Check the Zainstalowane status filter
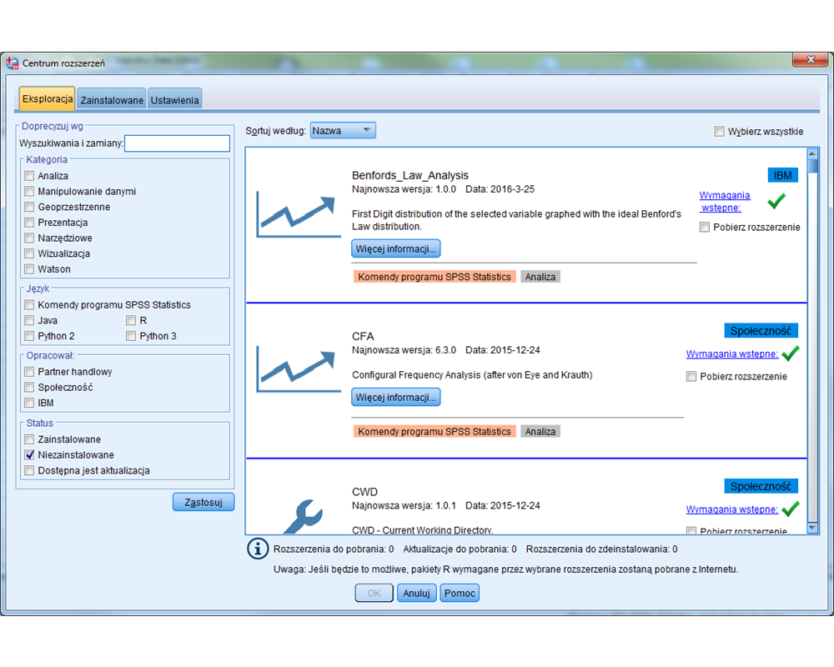Viewport: 834px width, 667px height. 29,439
